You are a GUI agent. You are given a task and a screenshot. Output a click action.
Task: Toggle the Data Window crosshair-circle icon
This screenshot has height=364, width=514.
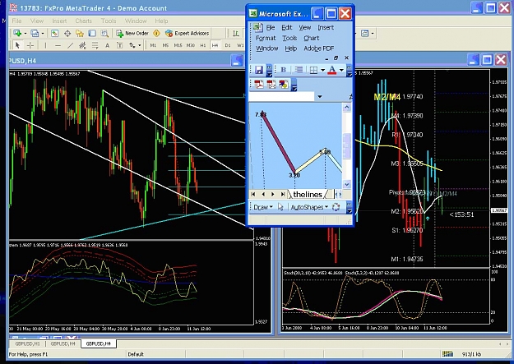(x=67, y=33)
